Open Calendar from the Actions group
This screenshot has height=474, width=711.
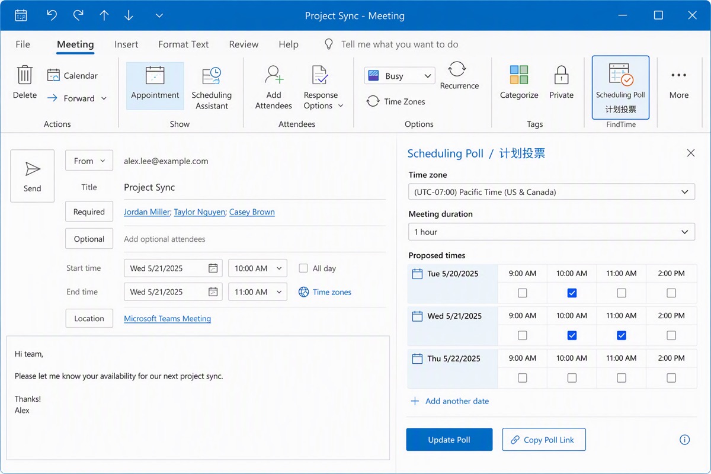pyautogui.click(x=72, y=75)
